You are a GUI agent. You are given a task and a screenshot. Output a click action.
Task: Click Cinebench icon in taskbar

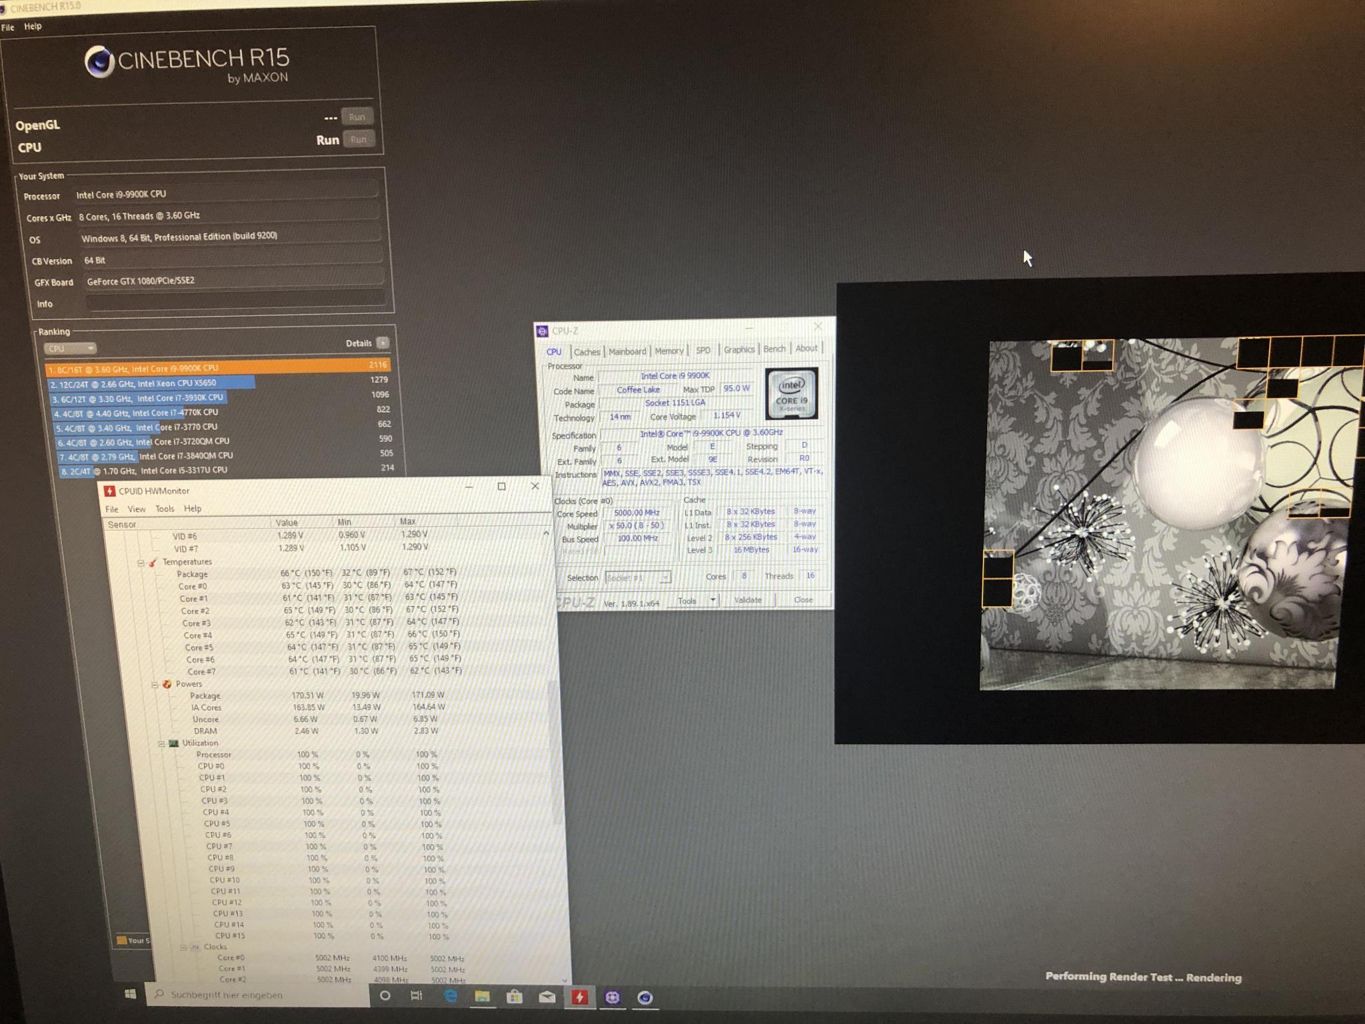point(645,997)
